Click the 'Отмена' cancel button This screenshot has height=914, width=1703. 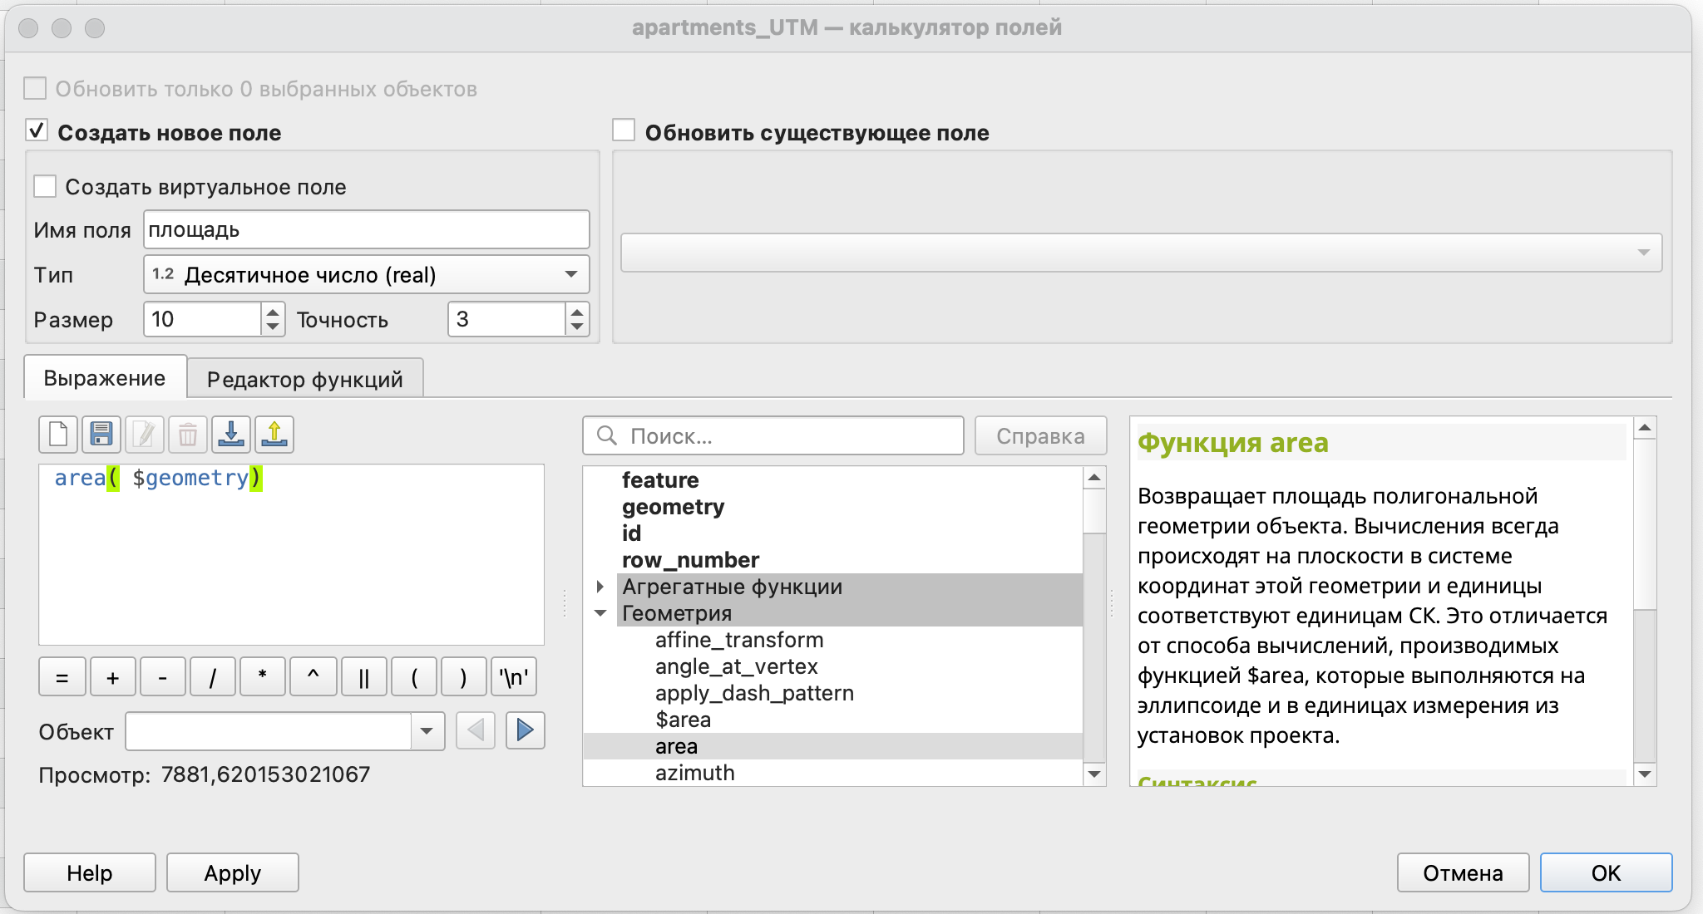click(1463, 872)
